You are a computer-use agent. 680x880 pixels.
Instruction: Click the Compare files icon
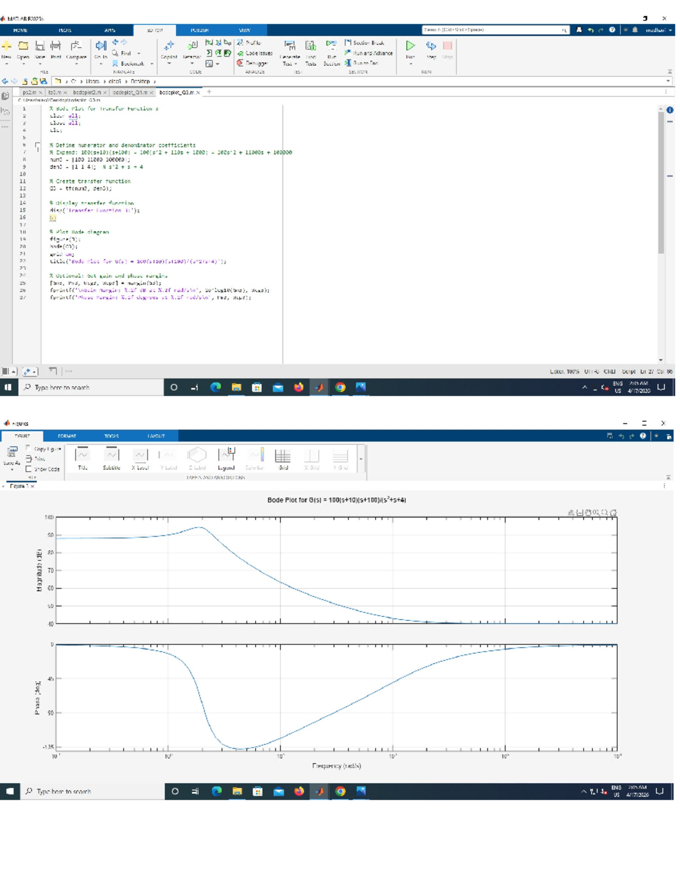pyautogui.click(x=76, y=46)
